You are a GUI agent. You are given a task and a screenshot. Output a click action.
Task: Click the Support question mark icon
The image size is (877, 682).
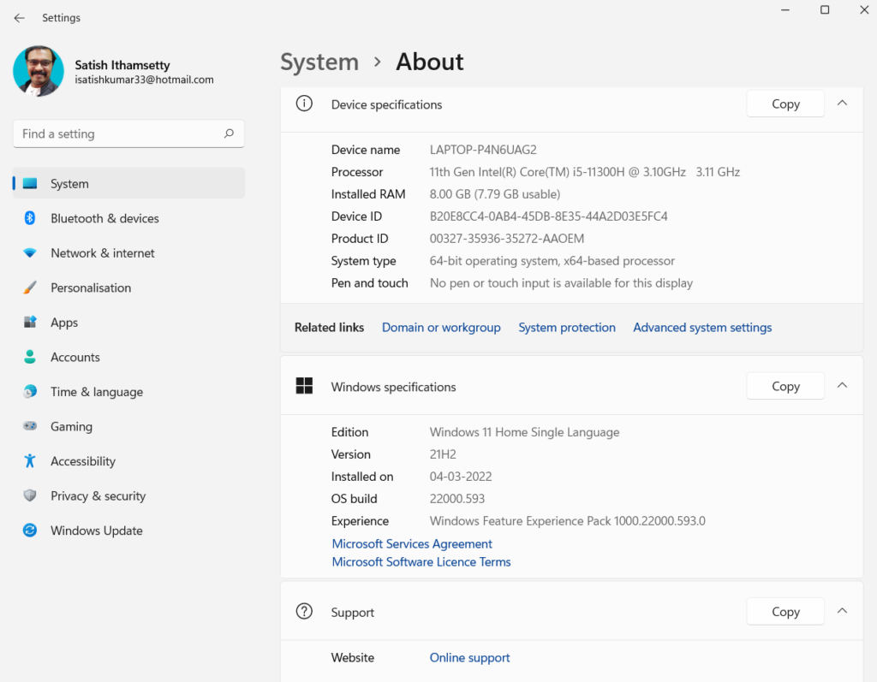[x=304, y=611]
